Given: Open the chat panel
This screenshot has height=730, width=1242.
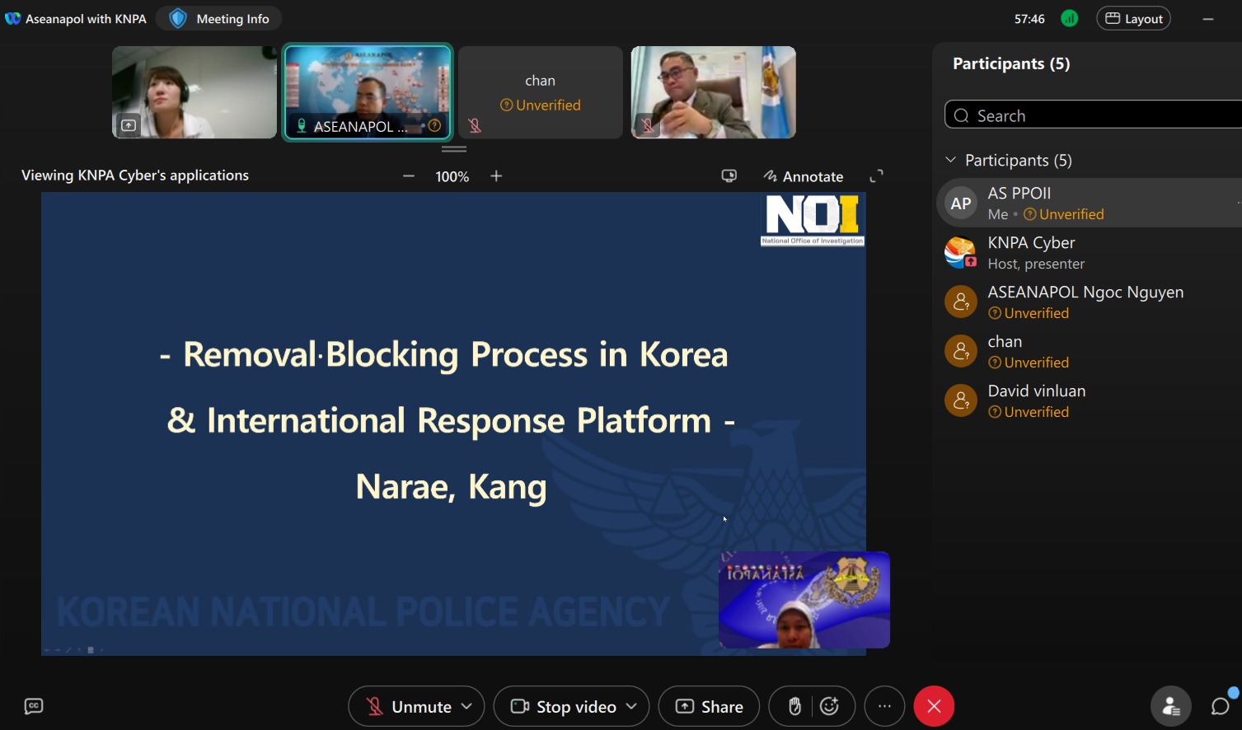Looking at the screenshot, I should (1221, 706).
